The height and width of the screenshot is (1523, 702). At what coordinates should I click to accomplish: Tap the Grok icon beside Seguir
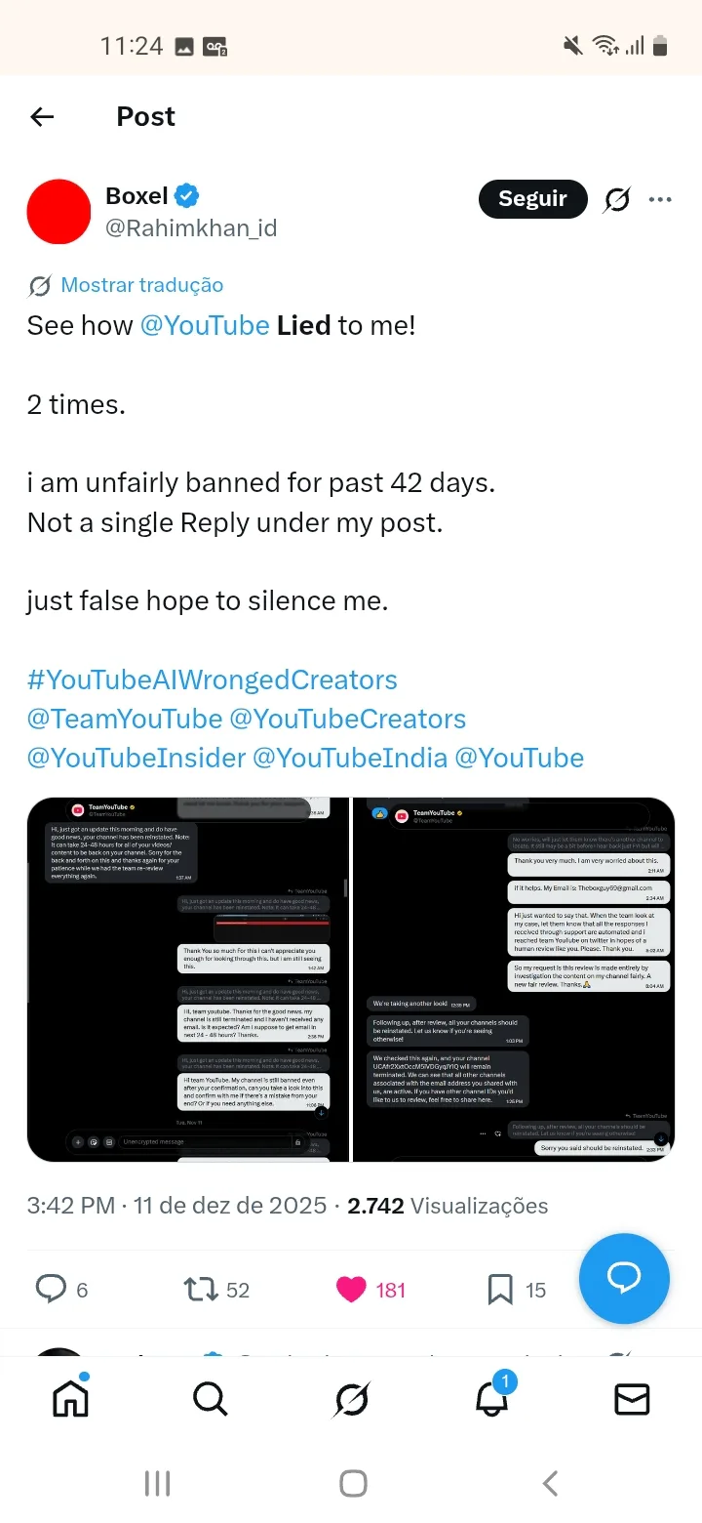(x=616, y=200)
